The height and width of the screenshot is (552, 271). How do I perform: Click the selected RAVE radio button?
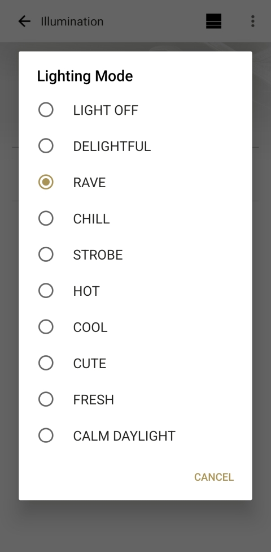(46, 182)
